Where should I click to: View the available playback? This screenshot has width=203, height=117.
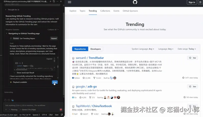click(55, 82)
